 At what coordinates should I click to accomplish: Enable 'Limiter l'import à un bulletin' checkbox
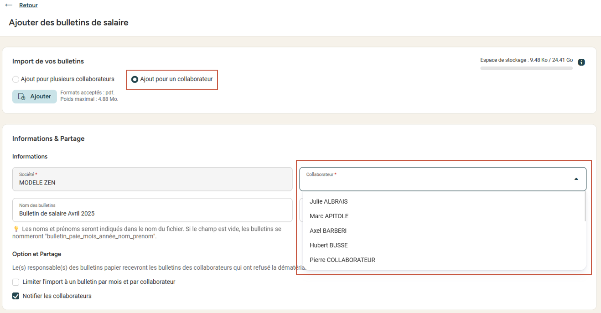tap(16, 282)
